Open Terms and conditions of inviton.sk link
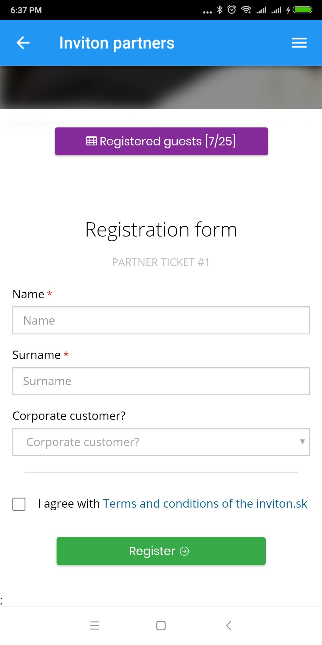The image size is (322, 645). [x=205, y=503]
